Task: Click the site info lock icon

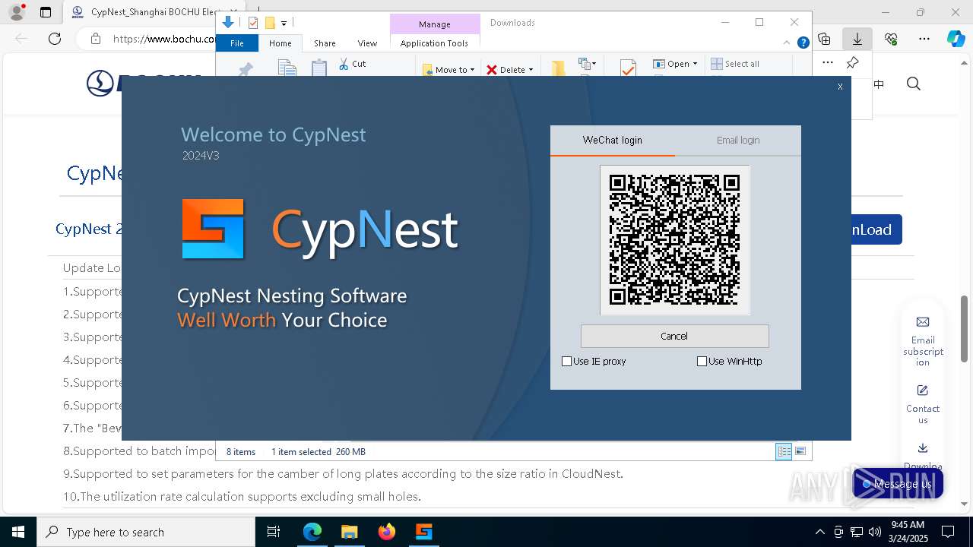Action: [95, 39]
